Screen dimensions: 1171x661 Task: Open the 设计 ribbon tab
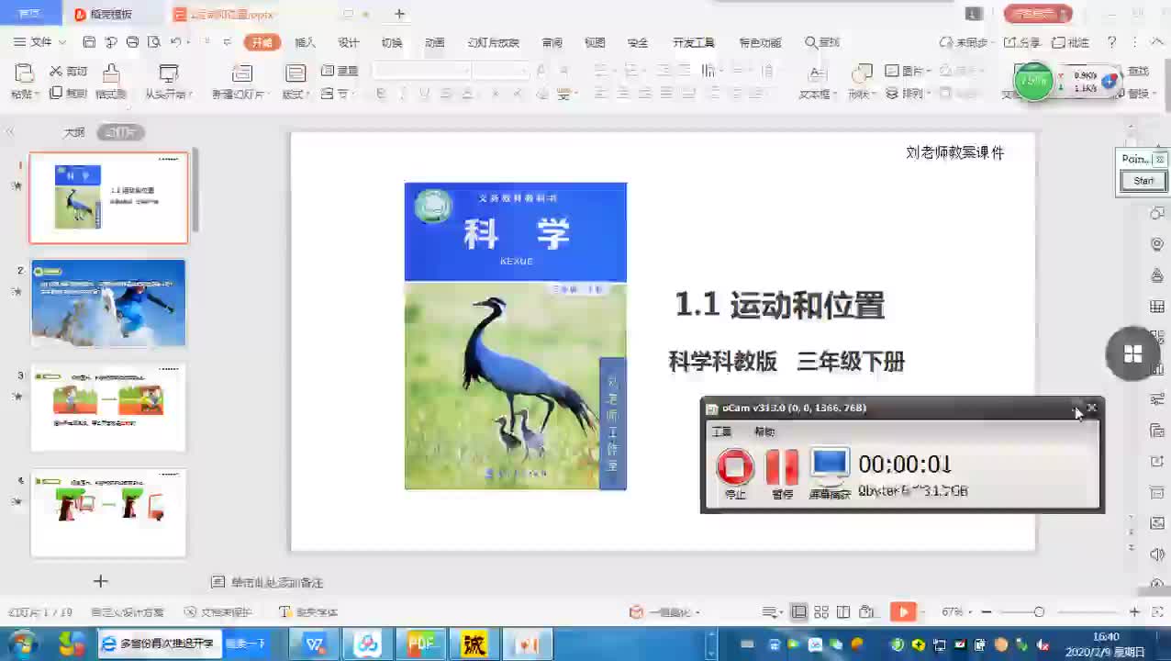349,42
